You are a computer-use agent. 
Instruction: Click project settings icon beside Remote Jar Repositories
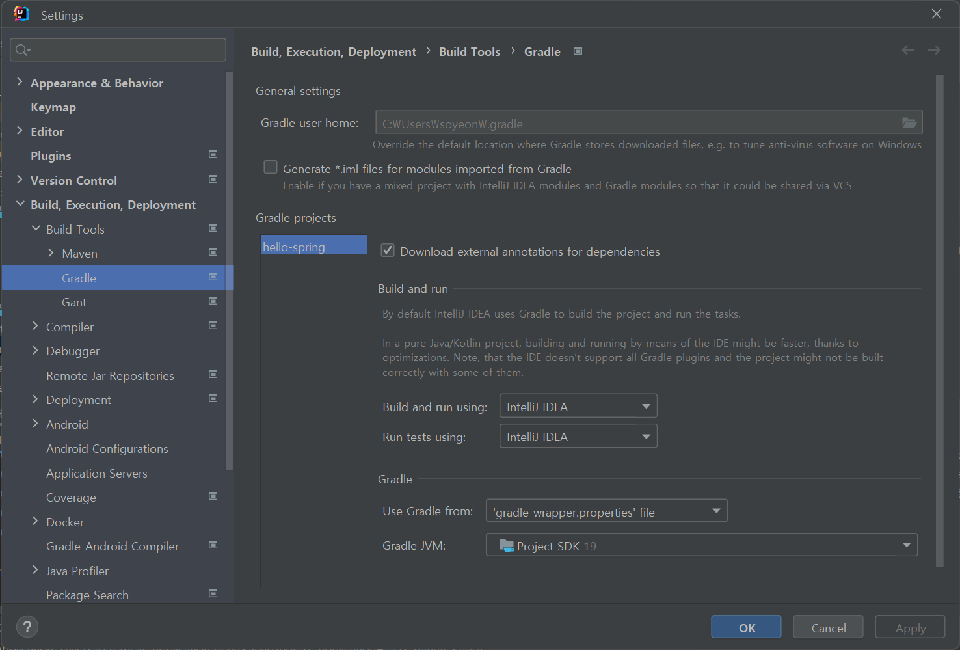point(213,374)
